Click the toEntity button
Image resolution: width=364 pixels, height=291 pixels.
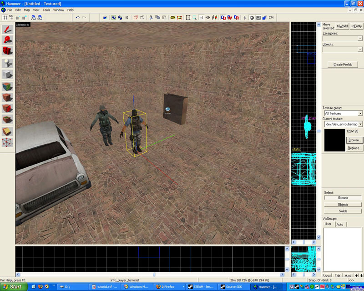click(356, 26)
